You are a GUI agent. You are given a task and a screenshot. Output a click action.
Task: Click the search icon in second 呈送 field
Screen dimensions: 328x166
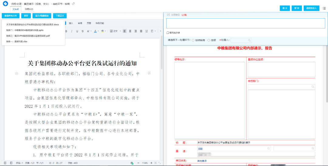click(x=313, y=148)
